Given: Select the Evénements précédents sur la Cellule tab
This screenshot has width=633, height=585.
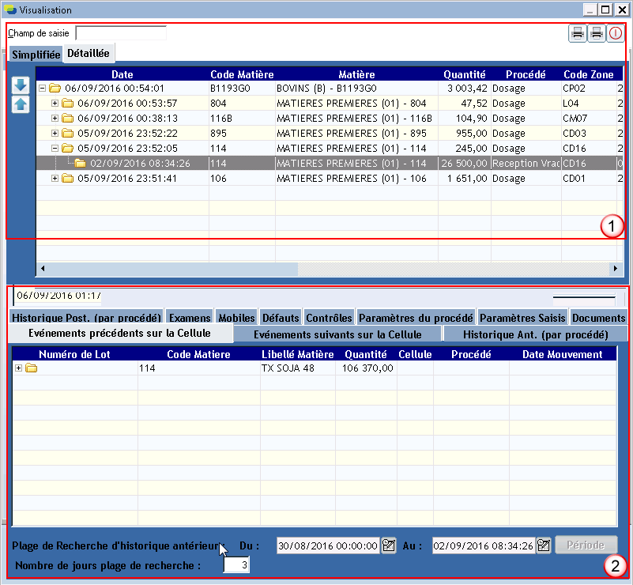Looking at the screenshot, I should 120,333.
